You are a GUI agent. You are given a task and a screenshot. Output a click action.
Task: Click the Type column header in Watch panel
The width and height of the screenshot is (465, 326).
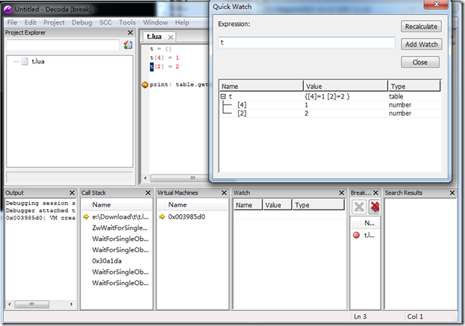tap(318, 205)
